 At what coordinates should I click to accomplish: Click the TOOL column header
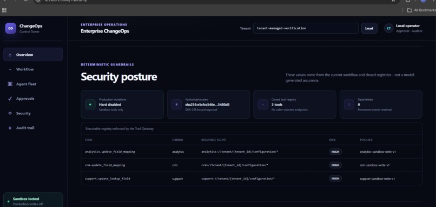click(88, 140)
